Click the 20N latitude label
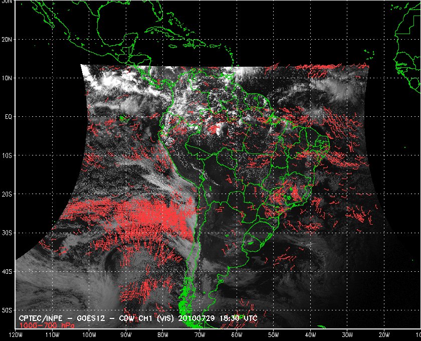421x341 pixels. click(x=7, y=40)
